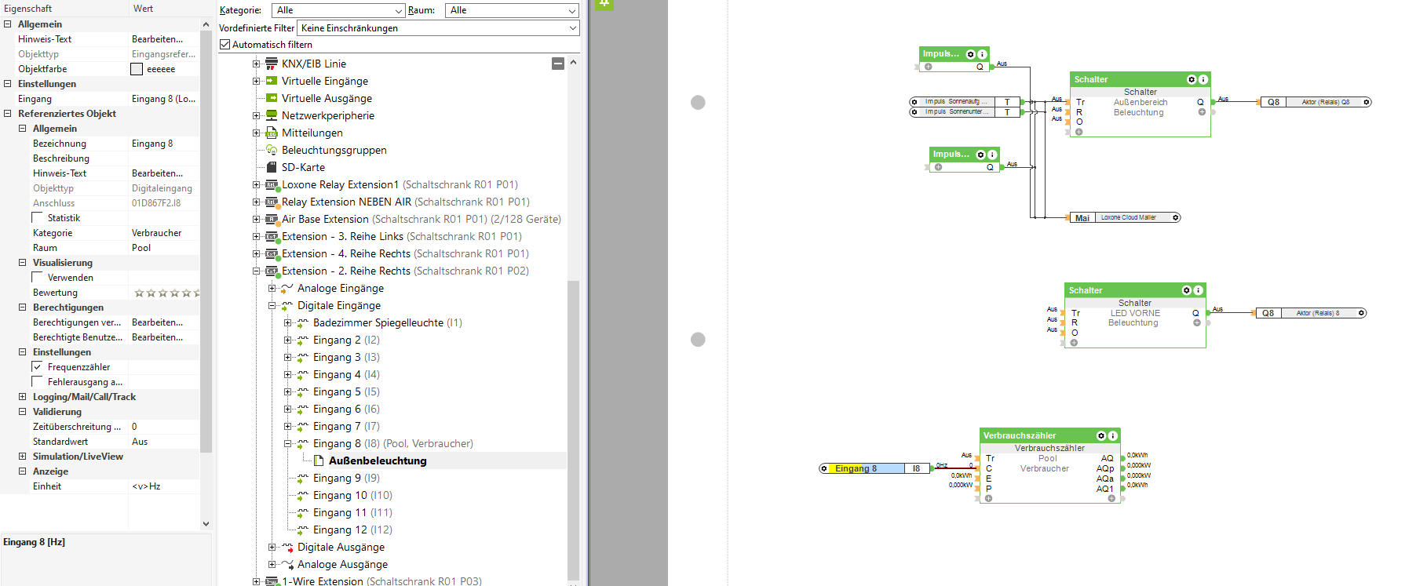Open info icon on lower Impuls block

tap(992, 155)
